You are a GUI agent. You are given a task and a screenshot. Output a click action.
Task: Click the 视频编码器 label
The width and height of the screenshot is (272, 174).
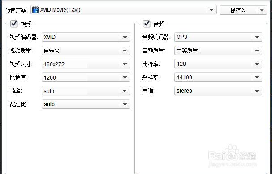(x=24, y=37)
